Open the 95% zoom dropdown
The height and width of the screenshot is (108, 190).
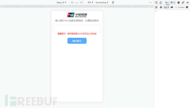pyautogui.click(x=90, y=2)
